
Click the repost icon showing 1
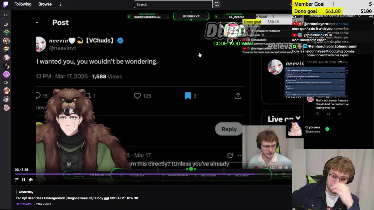88,96
